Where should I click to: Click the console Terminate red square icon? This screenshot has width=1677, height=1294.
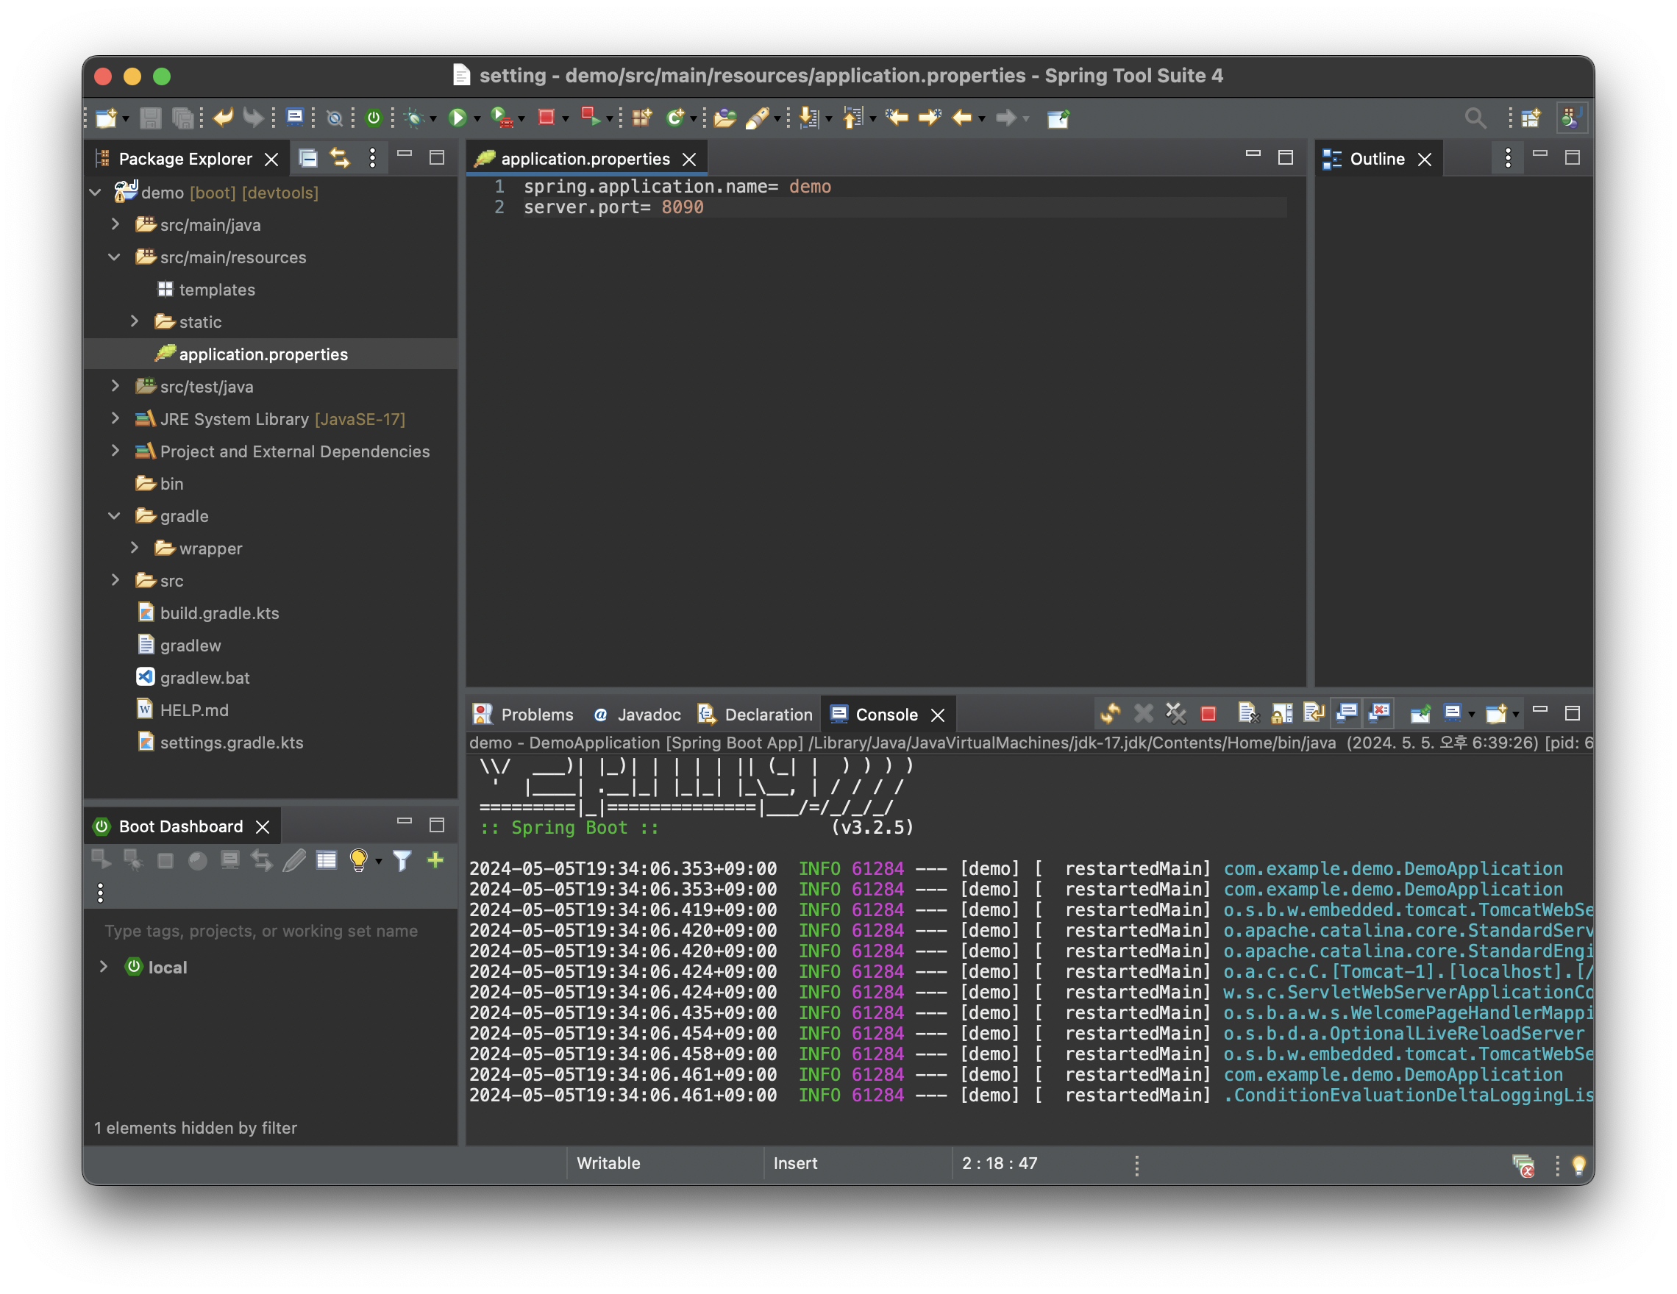1208,715
